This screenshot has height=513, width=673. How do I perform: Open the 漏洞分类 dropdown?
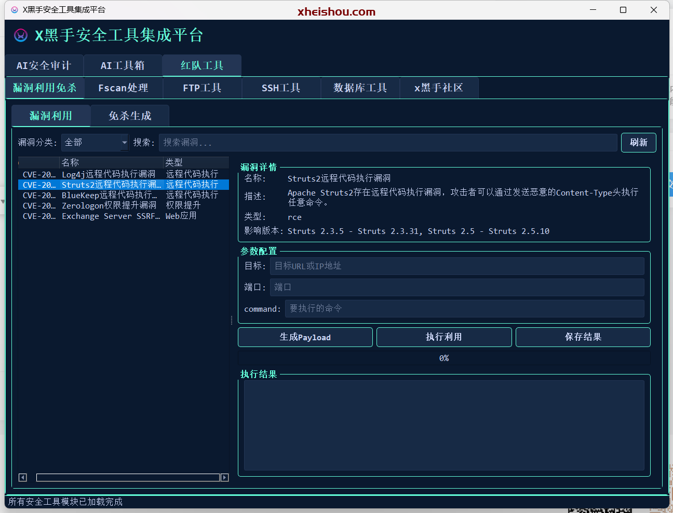click(95, 142)
